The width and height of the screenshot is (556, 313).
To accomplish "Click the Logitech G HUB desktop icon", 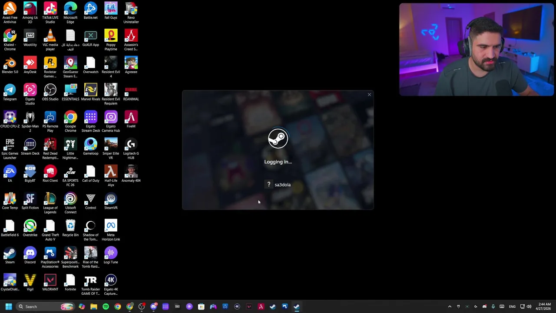I will click(131, 149).
